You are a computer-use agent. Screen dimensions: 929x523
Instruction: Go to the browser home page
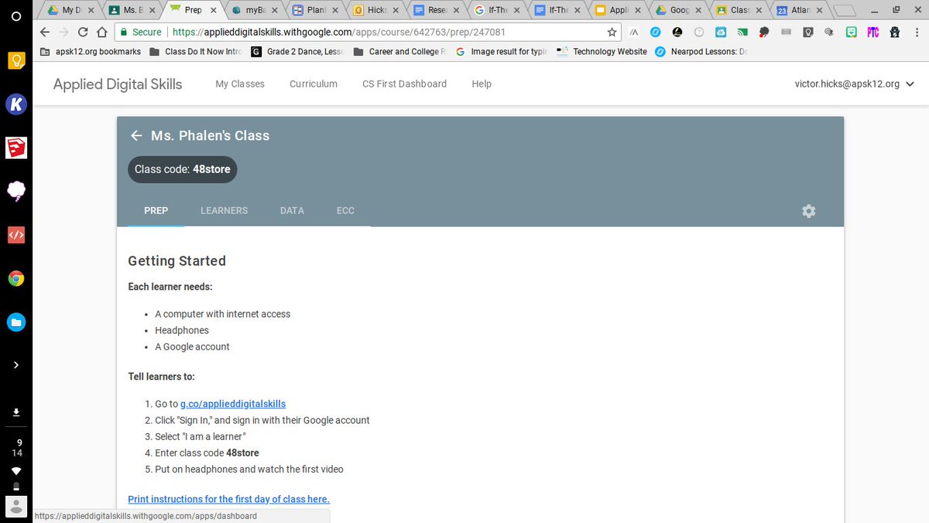pyautogui.click(x=103, y=33)
